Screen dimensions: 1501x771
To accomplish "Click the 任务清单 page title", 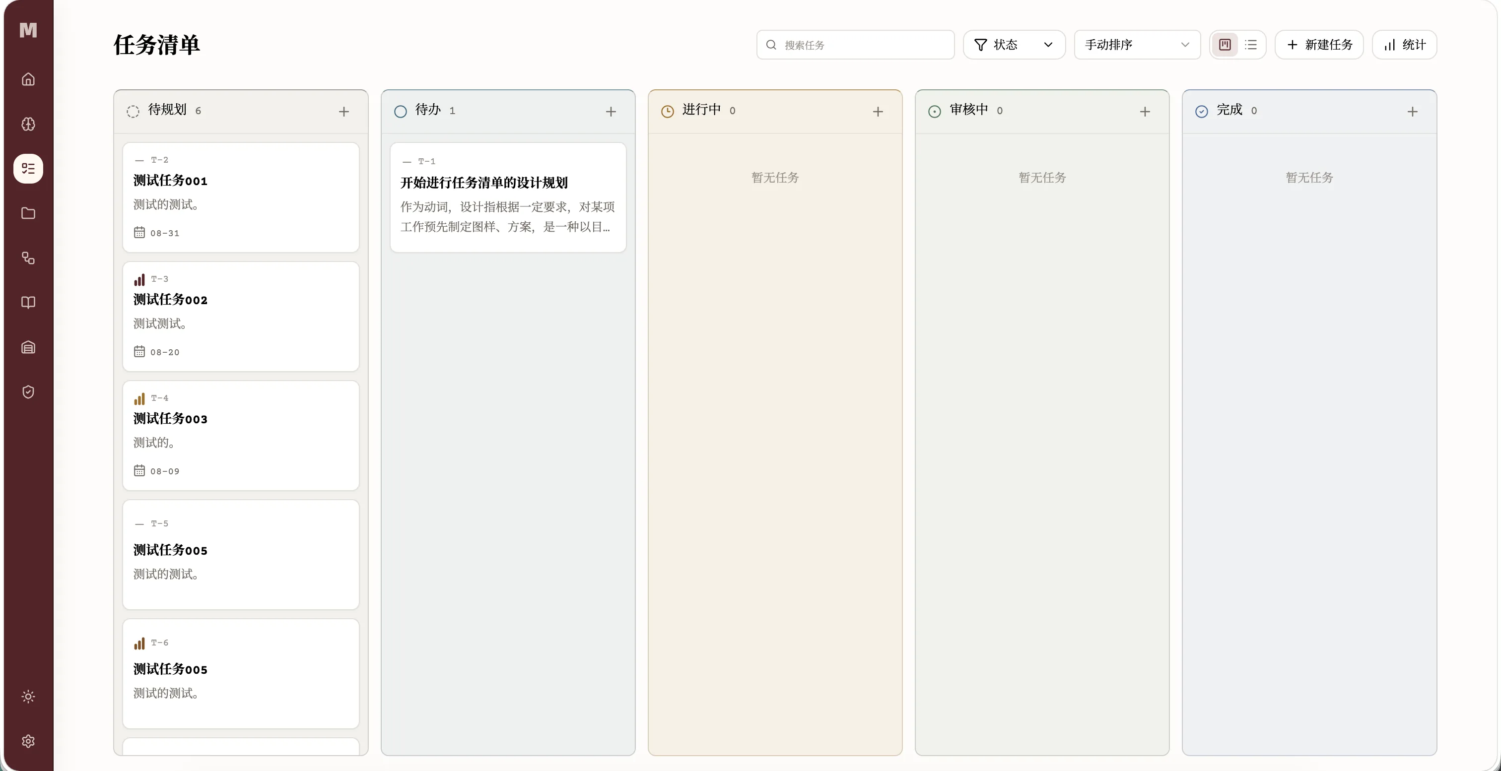I will 157,45.
